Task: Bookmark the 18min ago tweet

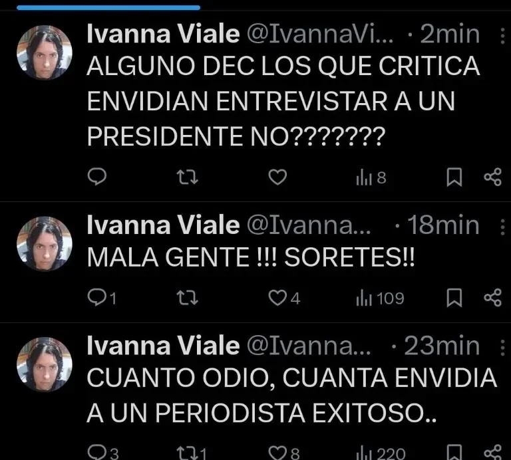Action: click(454, 298)
